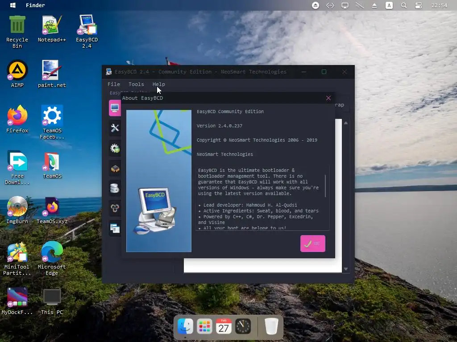Viewport: 457px width, 342px height.
Task: Open the Tools menu in EasyBCD
Action: tap(136, 84)
